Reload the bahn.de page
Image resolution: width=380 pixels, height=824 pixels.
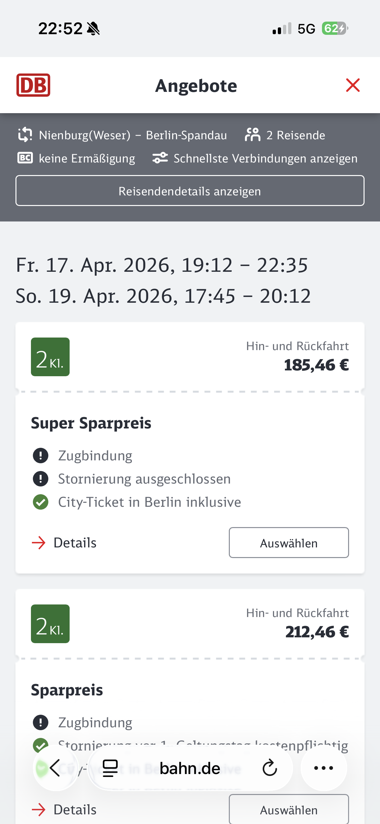tap(269, 768)
